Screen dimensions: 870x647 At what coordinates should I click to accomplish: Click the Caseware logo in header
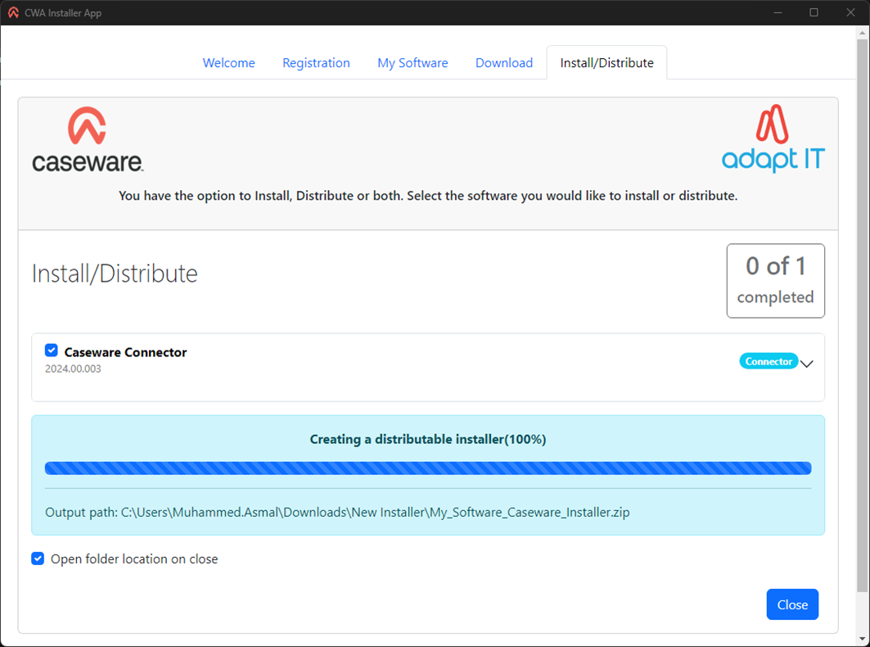88,140
